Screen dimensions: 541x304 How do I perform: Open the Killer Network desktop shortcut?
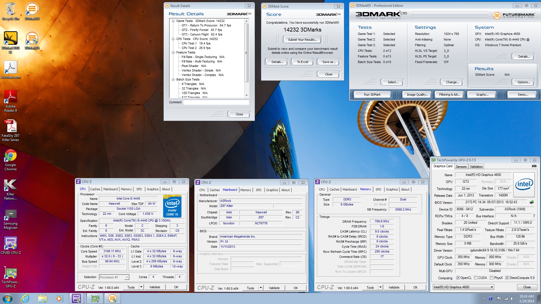tap(10, 189)
